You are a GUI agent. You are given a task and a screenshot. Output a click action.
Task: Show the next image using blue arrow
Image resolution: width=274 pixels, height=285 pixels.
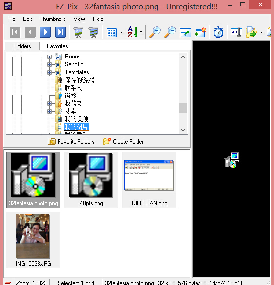coord(45,32)
